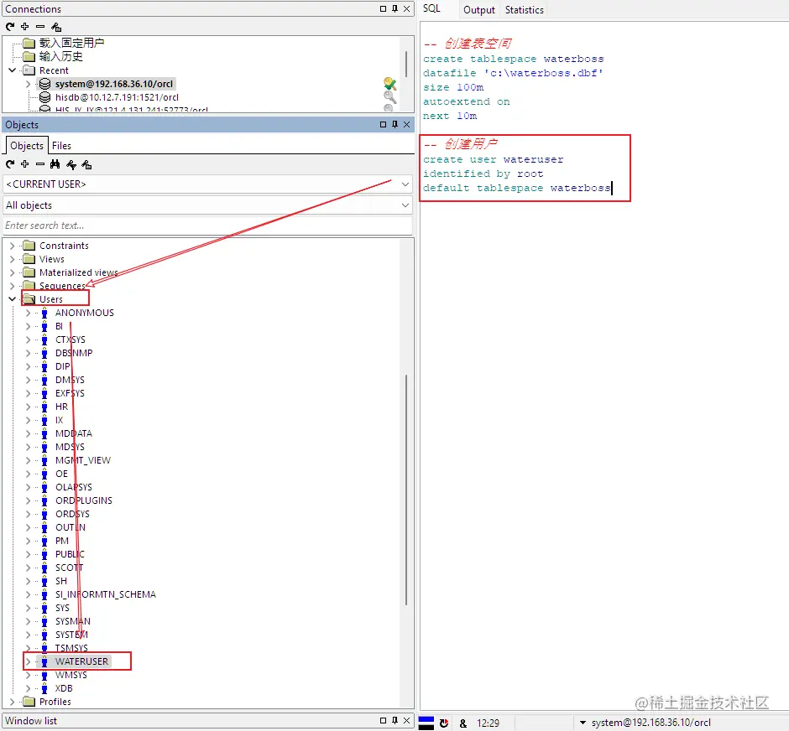Switch to the SQL tab

click(x=431, y=8)
